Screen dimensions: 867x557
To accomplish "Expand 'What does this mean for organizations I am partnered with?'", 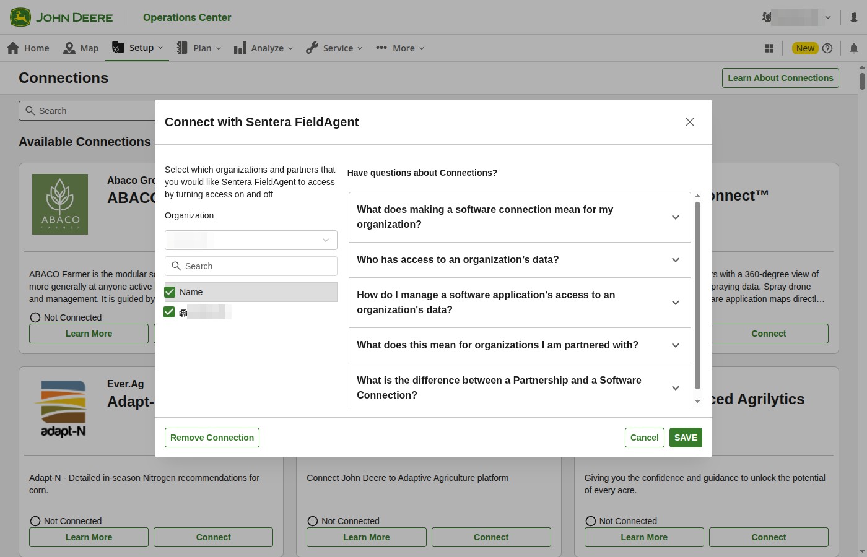I will [x=520, y=345].
